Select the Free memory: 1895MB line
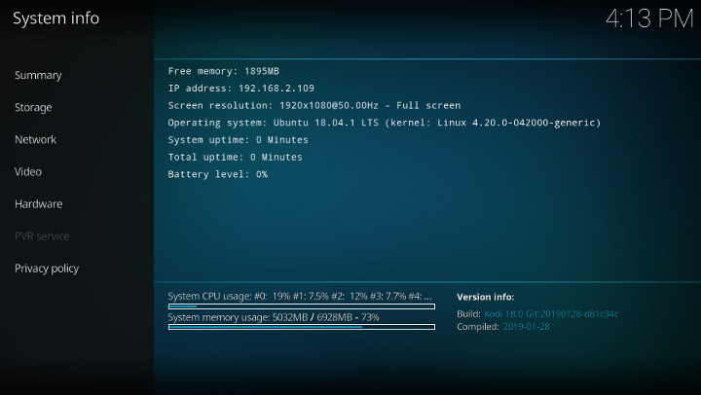701x395 pixels. tap(224, 71)
